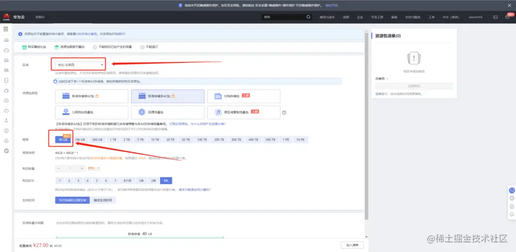Click the 加入清单 button
This screenshot has height=252, width=516.
click(352, 245)
